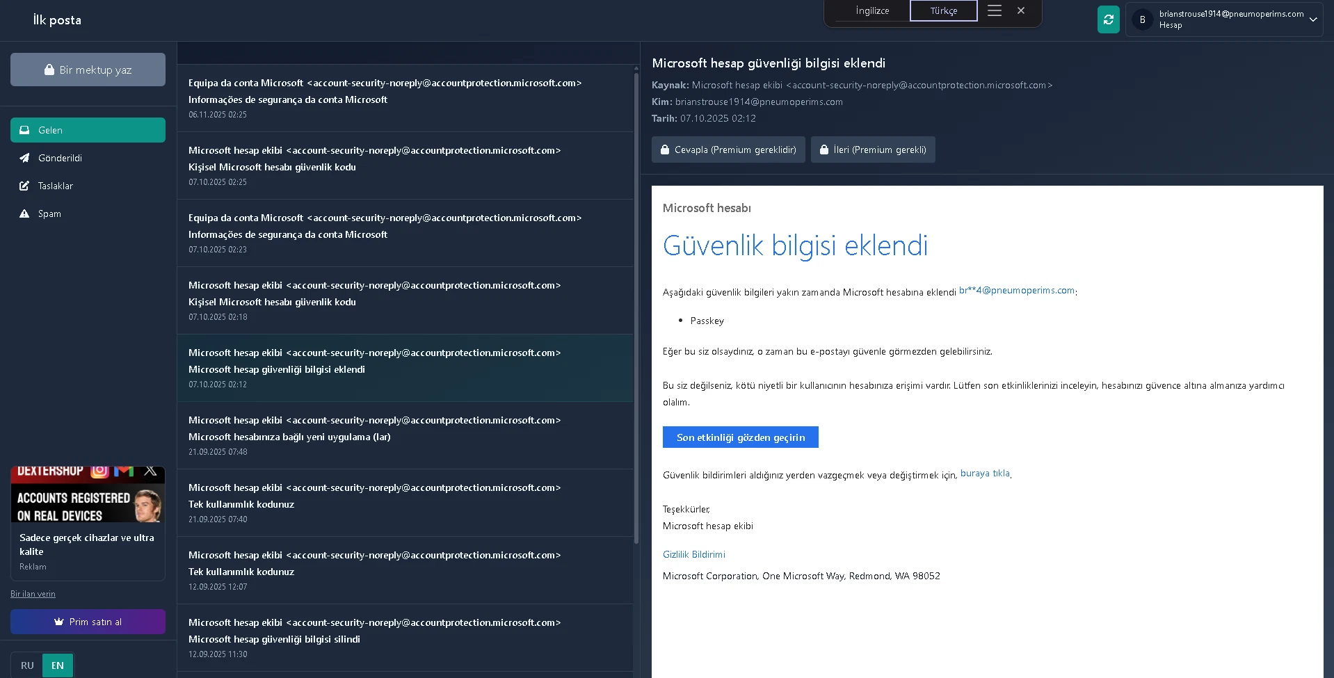
Task: Click the ad text 'Sadece gerçek cihazlar'
Action: (87, 544)
